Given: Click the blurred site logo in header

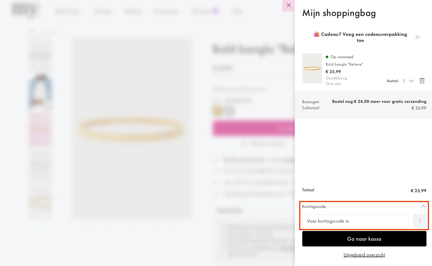Looking at the screenshot, I should (x=25, y=10).
